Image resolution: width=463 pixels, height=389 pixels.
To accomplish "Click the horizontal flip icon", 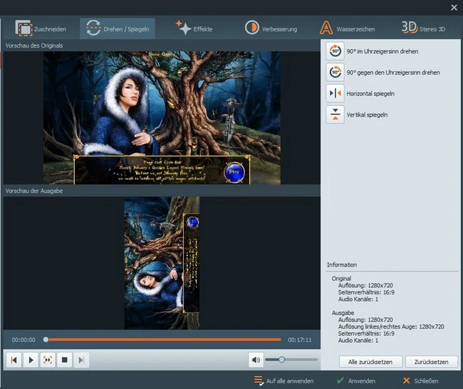I will 335,93.
